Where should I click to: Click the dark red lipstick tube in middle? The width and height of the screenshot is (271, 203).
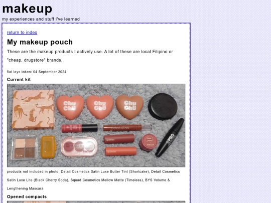click(x=119, y=139)
